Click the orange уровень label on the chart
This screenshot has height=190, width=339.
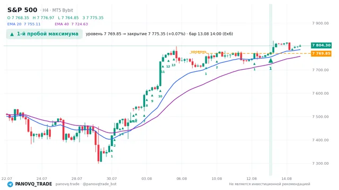[x=199, y=52]
